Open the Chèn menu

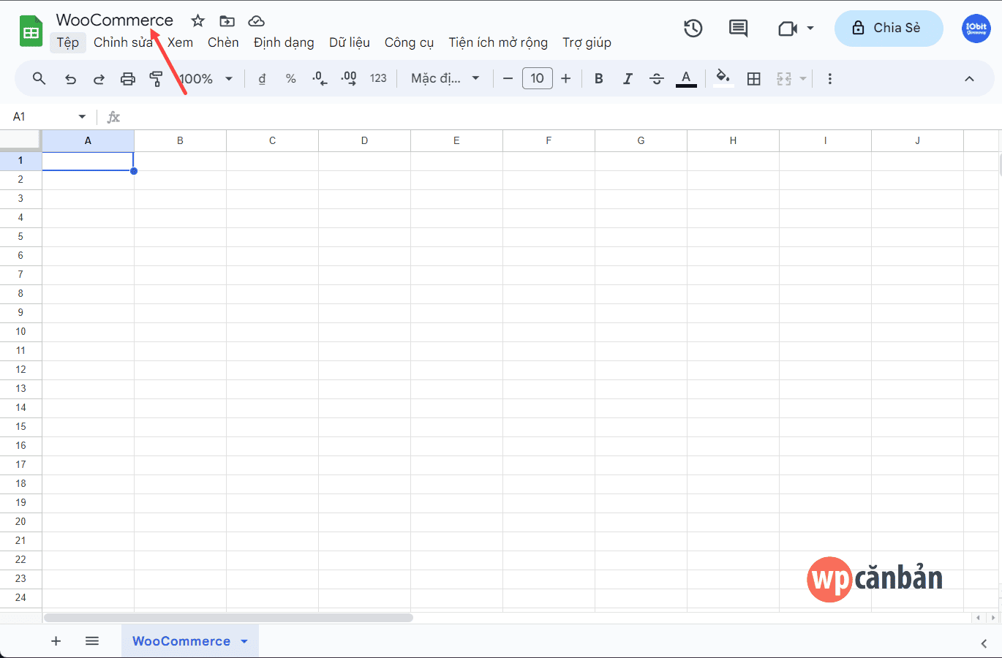click(223, 42)
